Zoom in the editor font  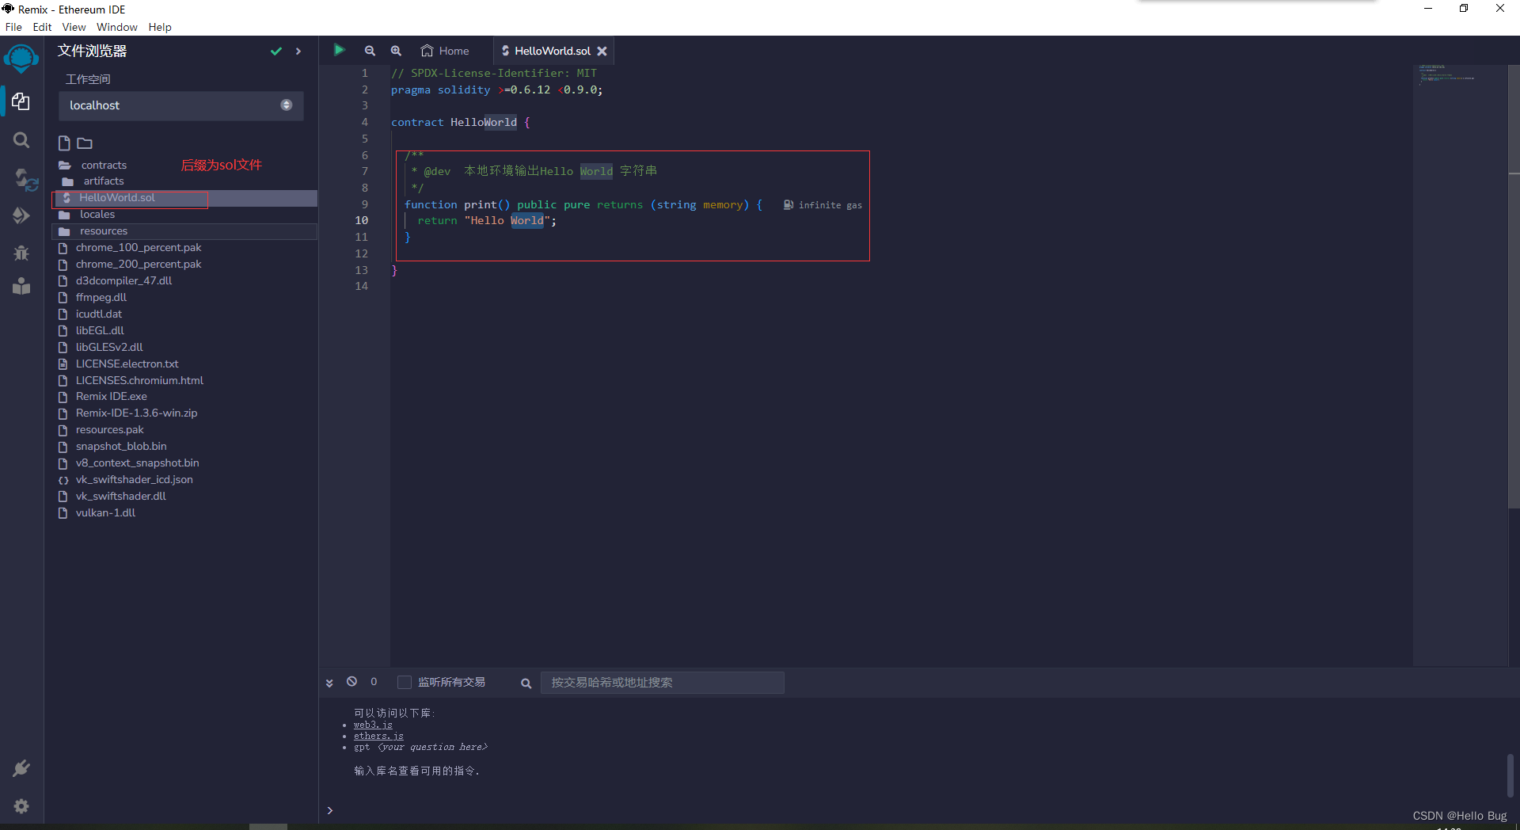click(396, 51)
